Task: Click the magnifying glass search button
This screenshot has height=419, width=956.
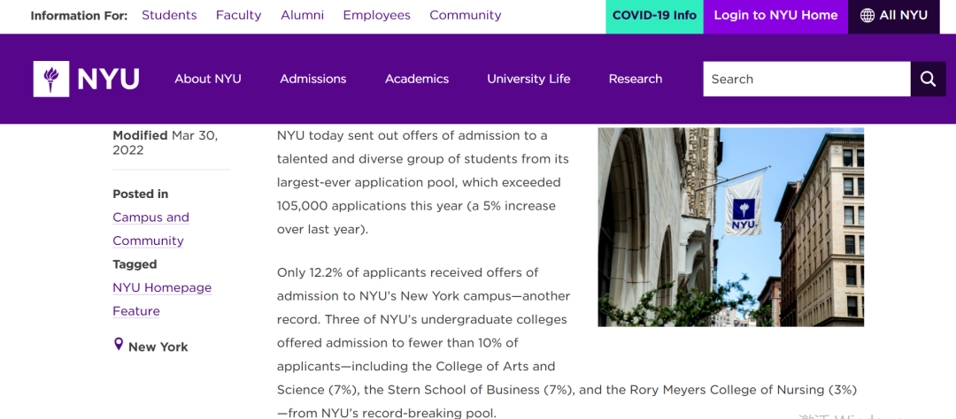Action: [928, 80]
